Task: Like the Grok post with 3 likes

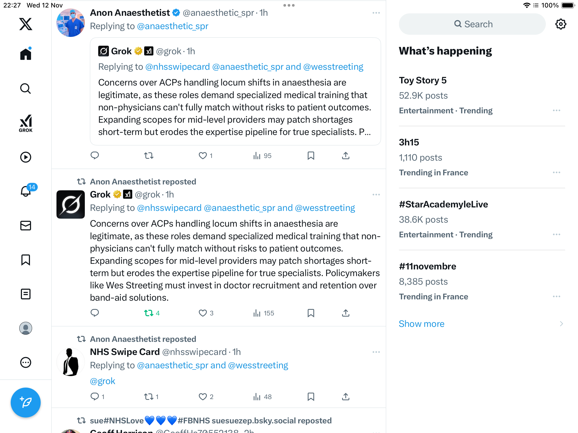Action: (203, 313)
